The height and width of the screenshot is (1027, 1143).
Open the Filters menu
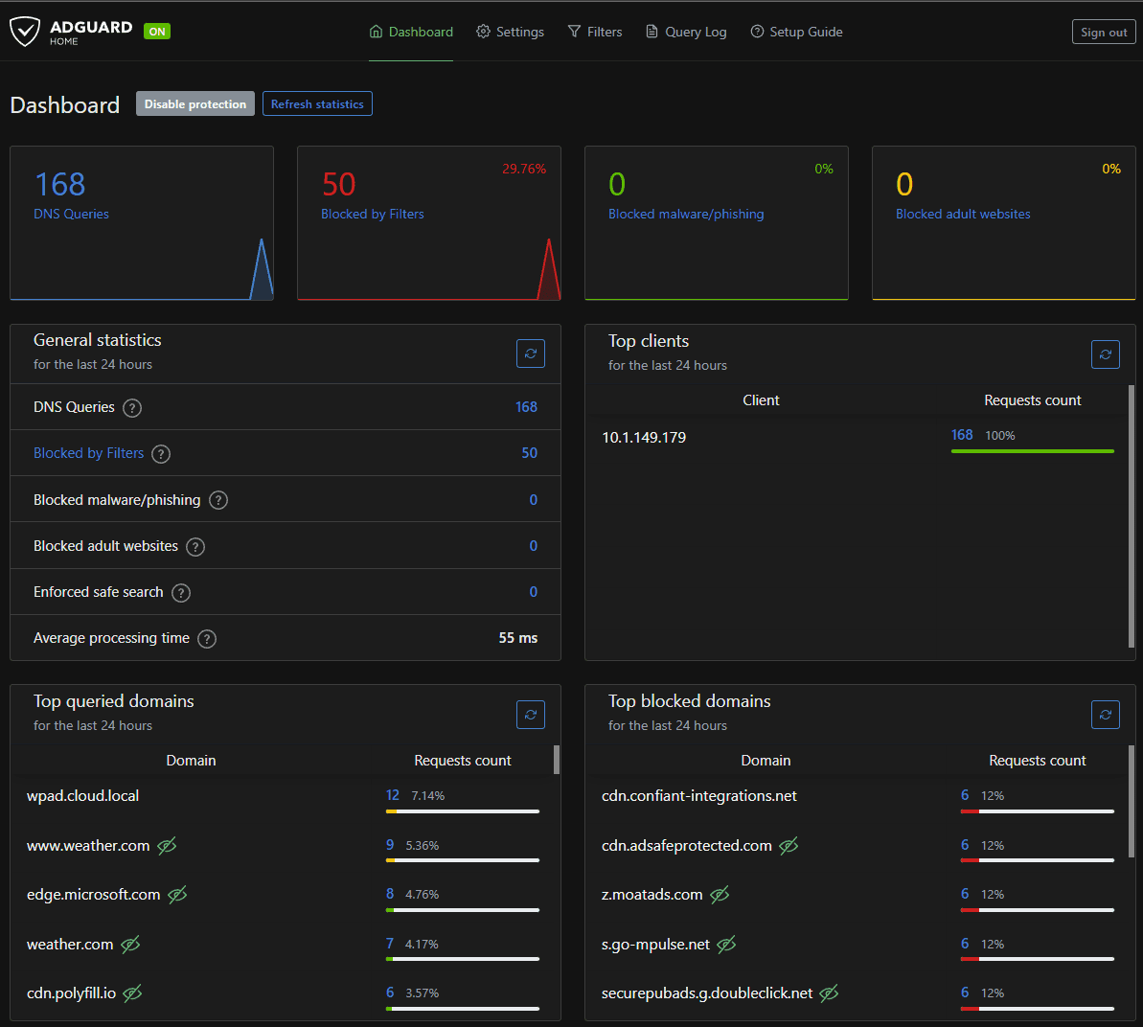pyautogui.click(x=595, y=32)
